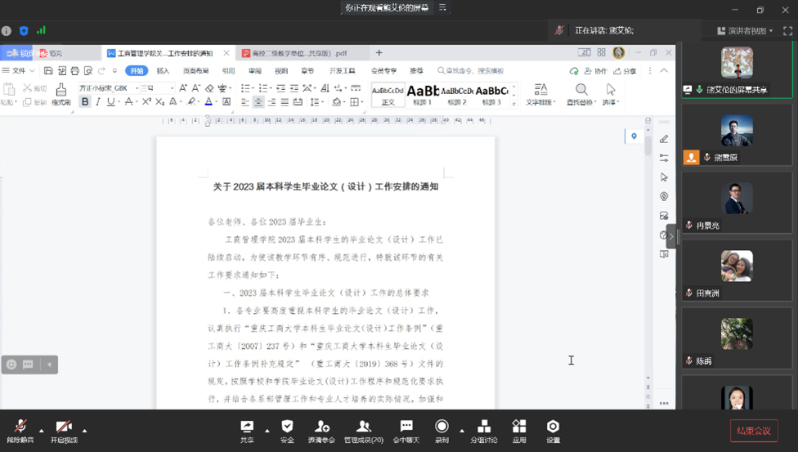Open Manage Members (管理成员) panel
798x452 pixels.
pyautogui.click(x=364, y=429)
